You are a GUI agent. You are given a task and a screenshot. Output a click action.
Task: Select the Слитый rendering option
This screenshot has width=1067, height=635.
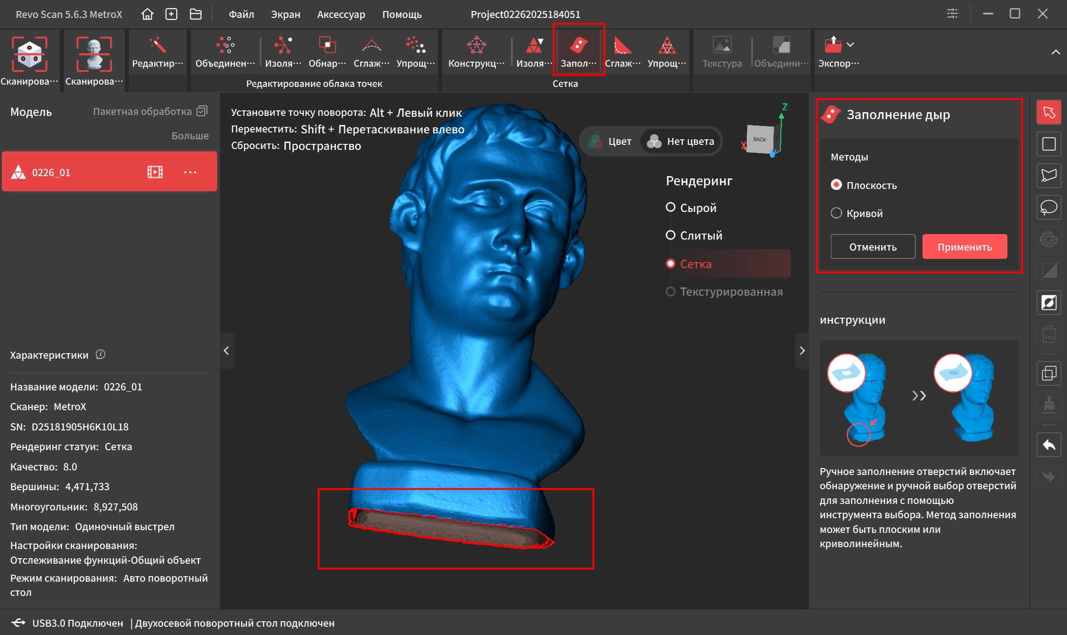click(x=670, y=235)
